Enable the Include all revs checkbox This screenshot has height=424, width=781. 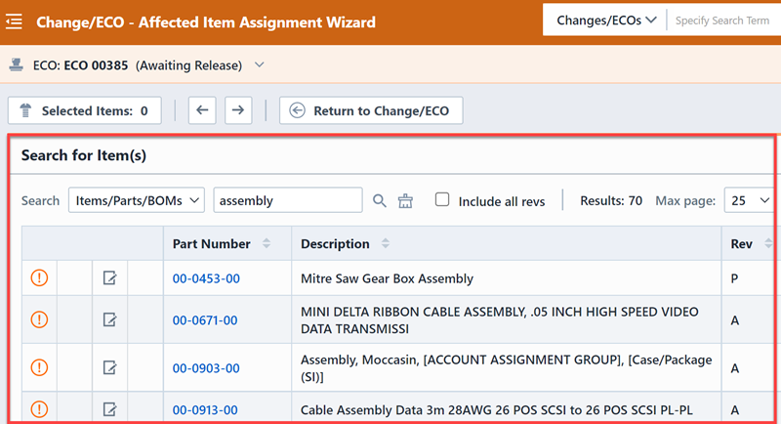click(442, 200)
